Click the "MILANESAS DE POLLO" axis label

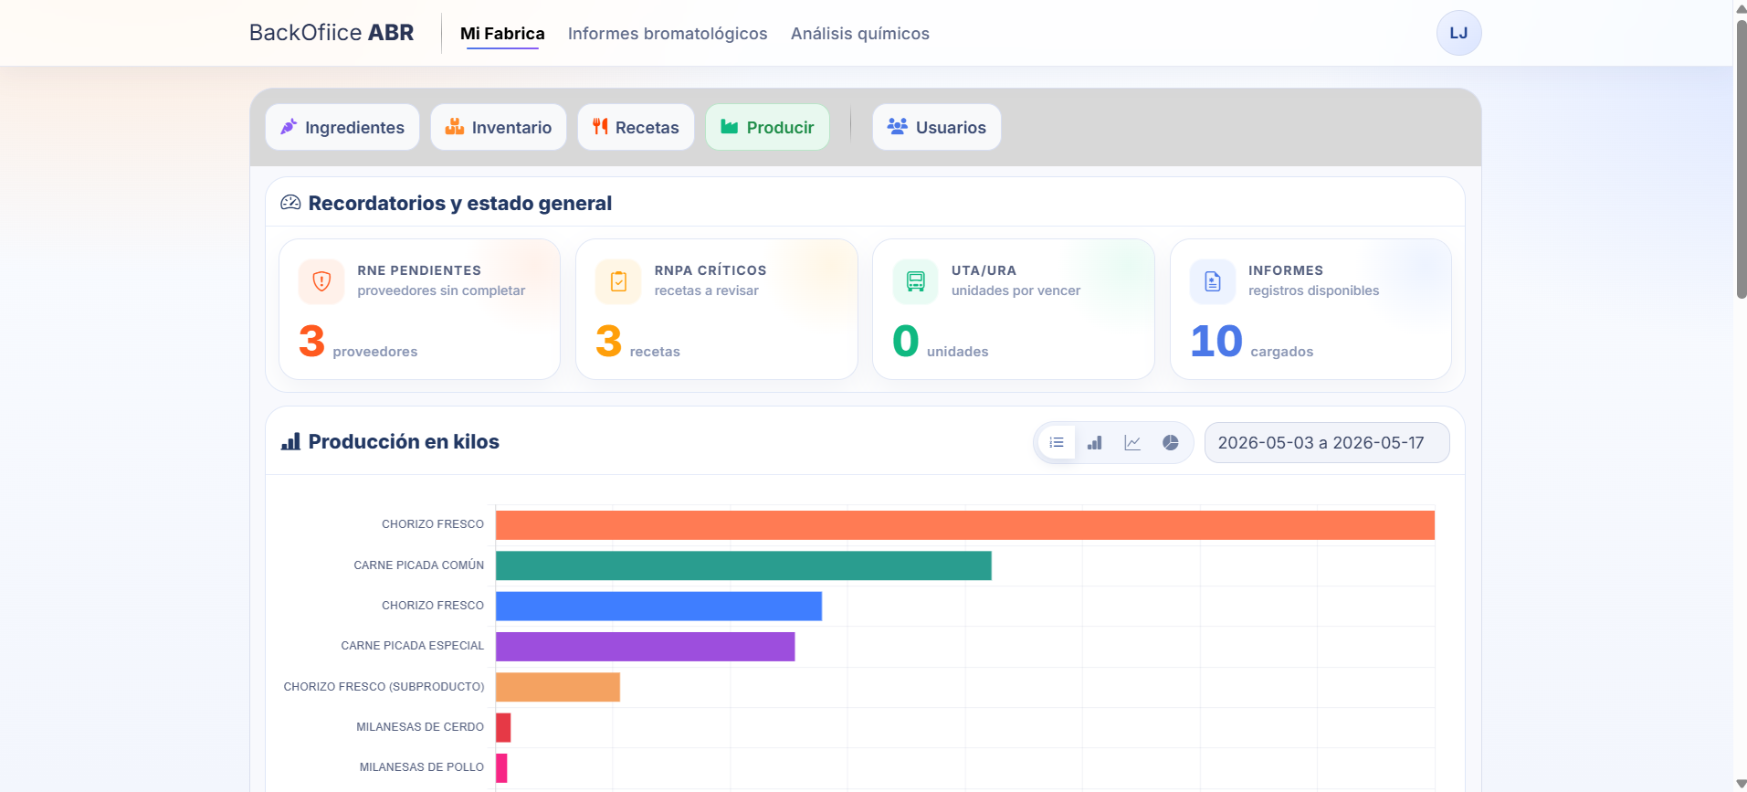tap(422, 767)
